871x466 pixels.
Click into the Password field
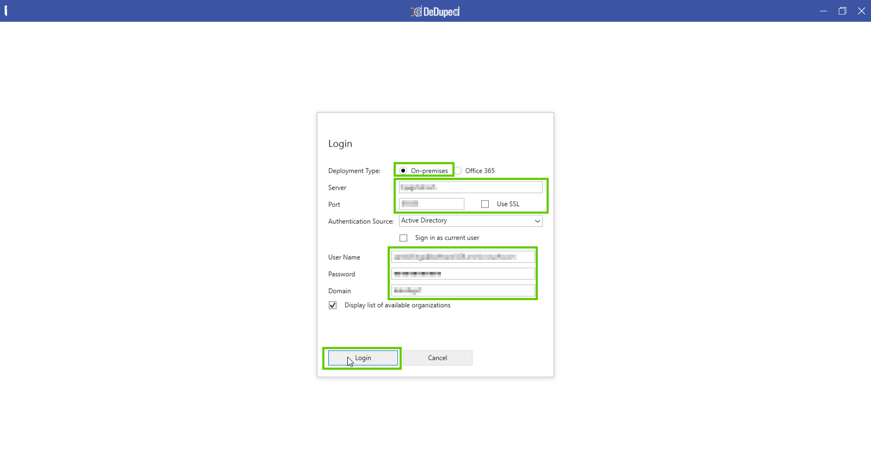click(463, 274)
